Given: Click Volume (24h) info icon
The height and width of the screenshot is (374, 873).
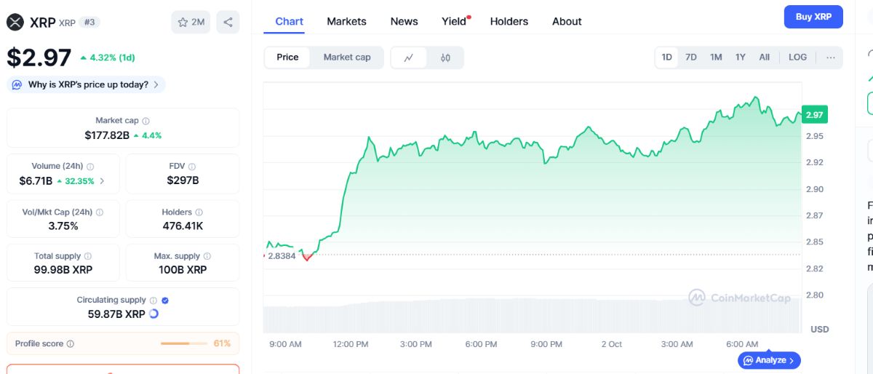Looking at the screenshot, I should pos(90,167).
